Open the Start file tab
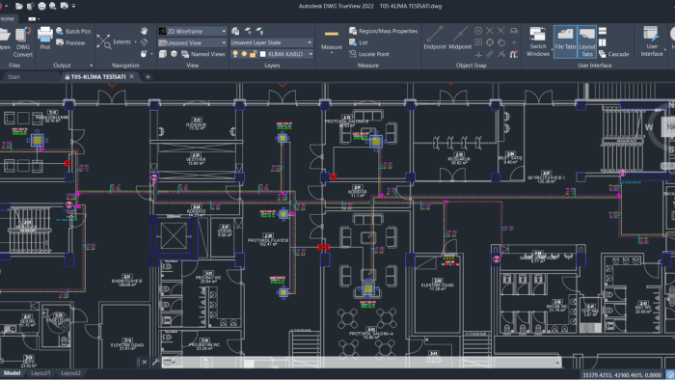The image size is (675, 380). pos(13,76)
